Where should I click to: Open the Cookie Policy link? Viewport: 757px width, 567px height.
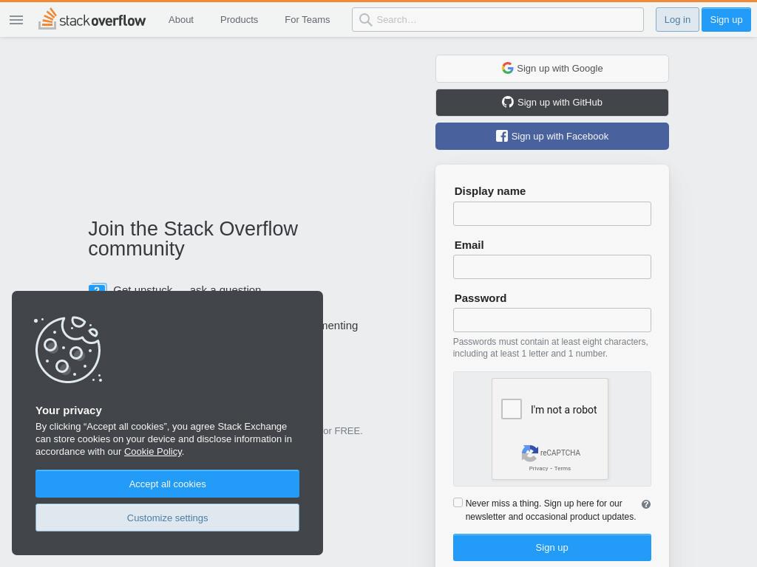pyautogui.click(x=153, y=452)
